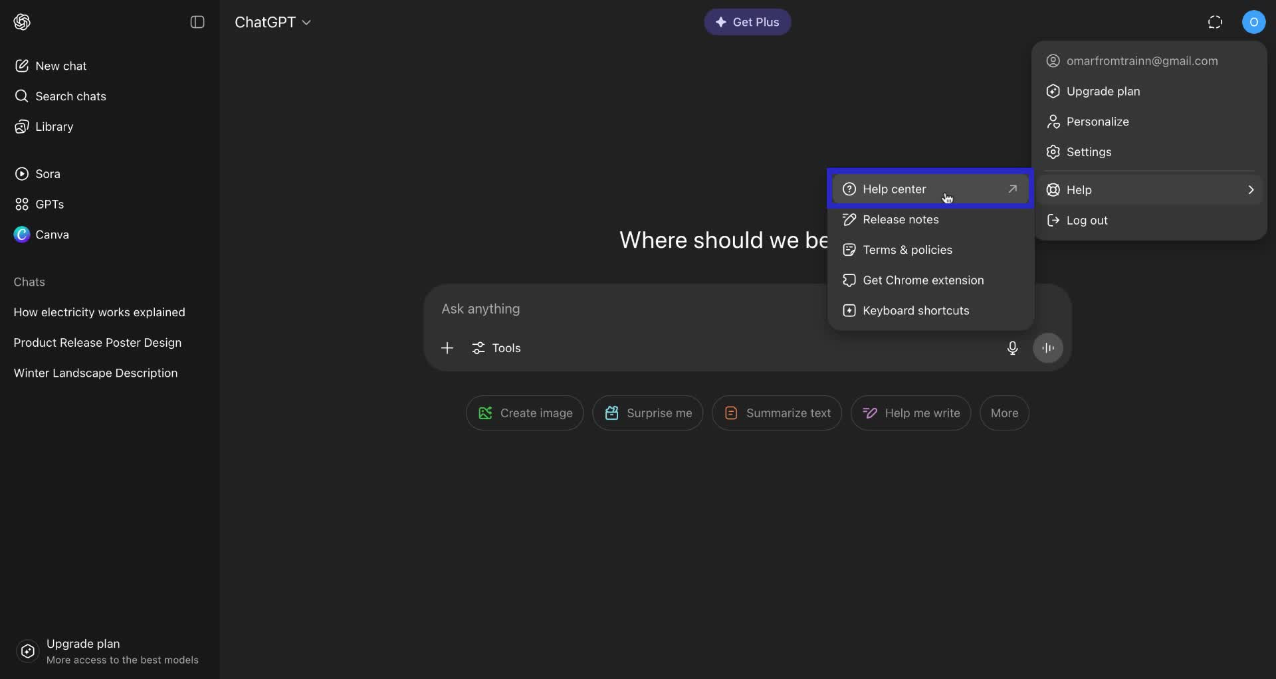Toggle the sidebar collapse button
The width and height of the screenshot is (1276, 679).
(x=197, y=22)
